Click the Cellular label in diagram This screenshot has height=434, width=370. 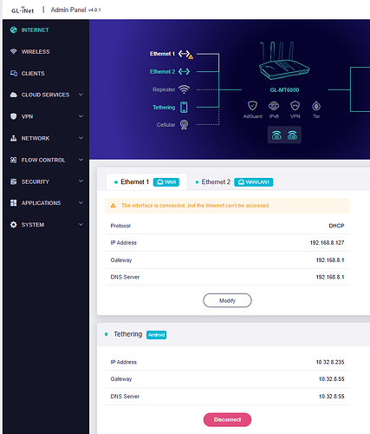coord(166,125)
